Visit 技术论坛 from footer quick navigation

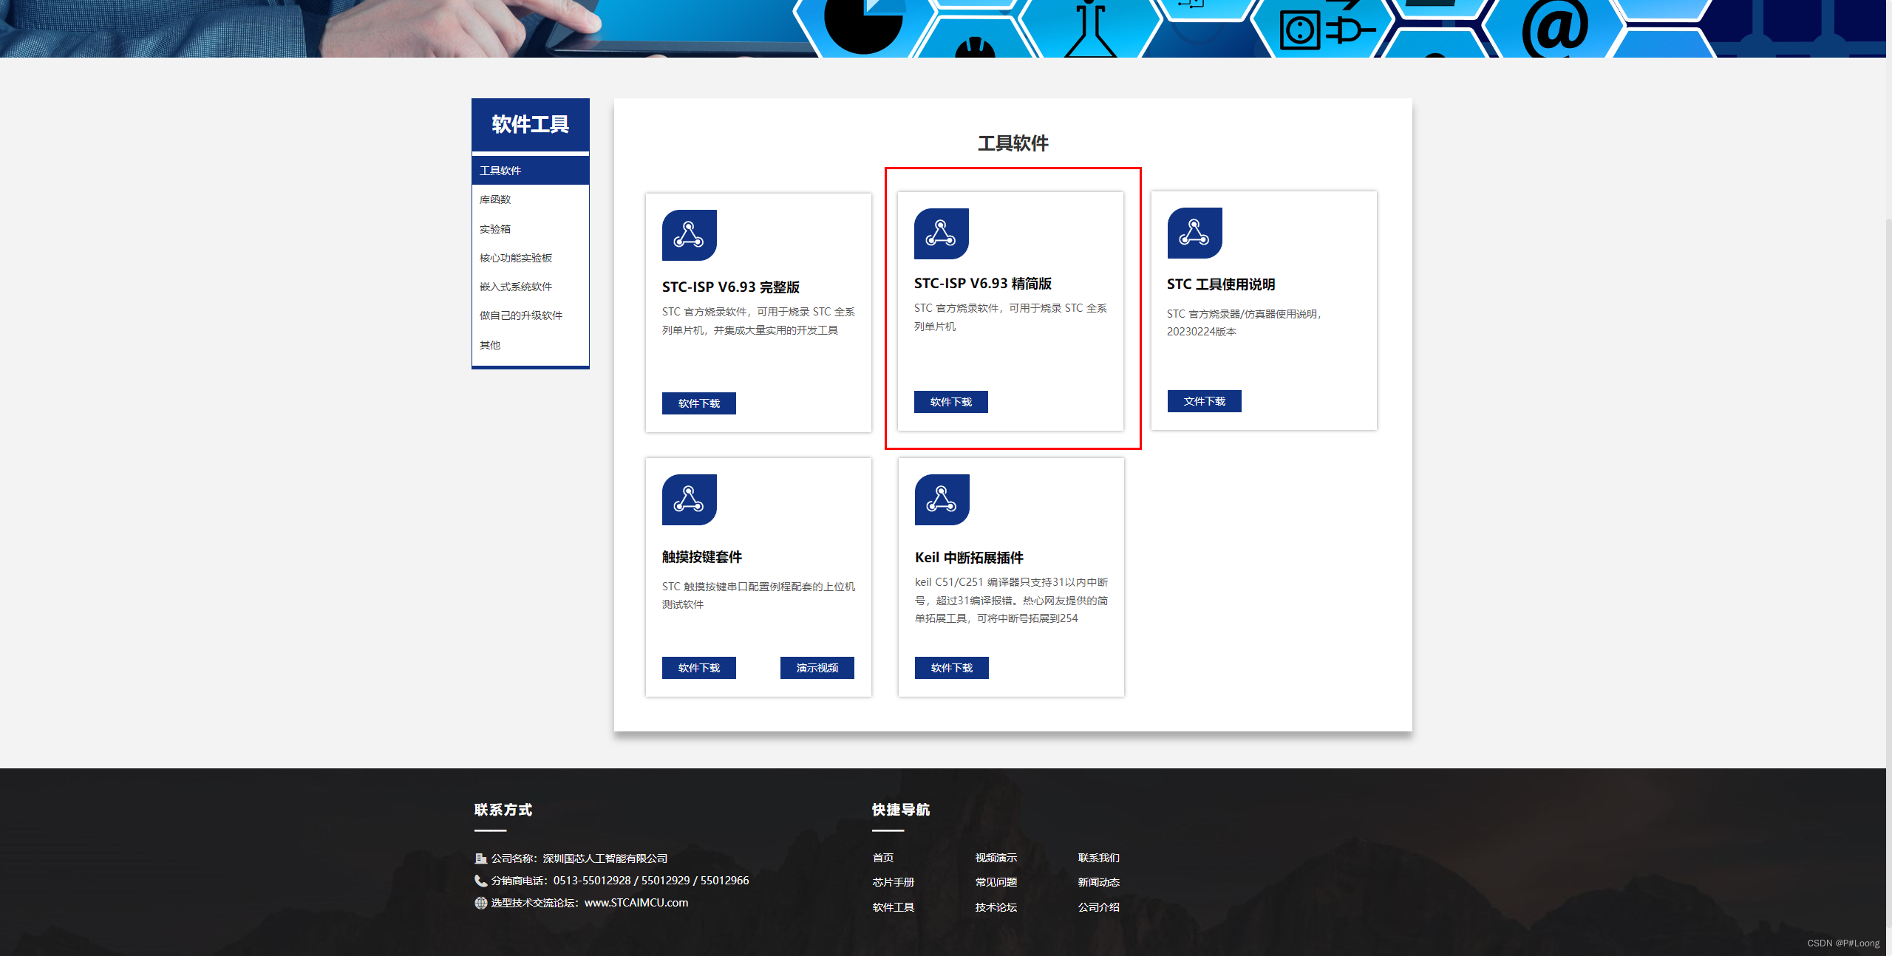[x=996, y=907]
